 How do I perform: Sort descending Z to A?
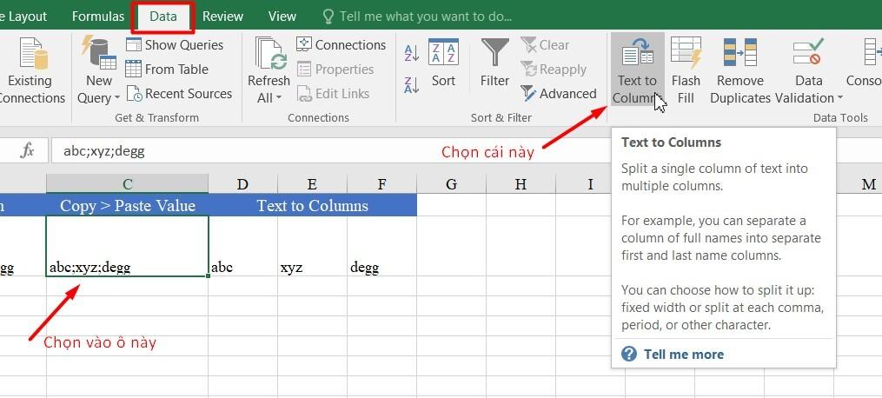pyautogui.click(x=412, y=83)
